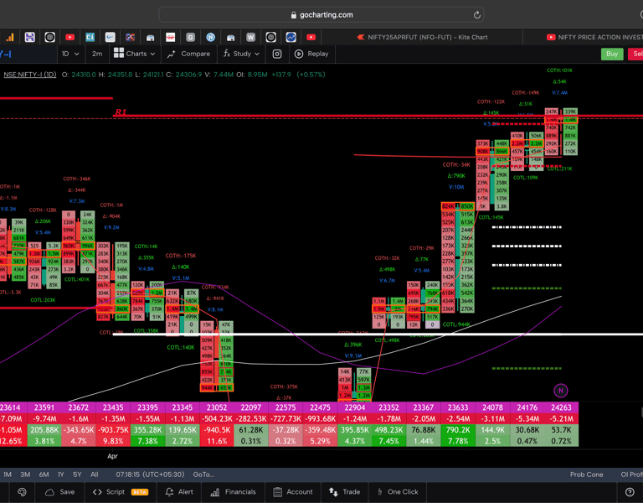Screen dimensions: 643x503
Task: Open the help question-mark icon
Action: coord(630,492)
